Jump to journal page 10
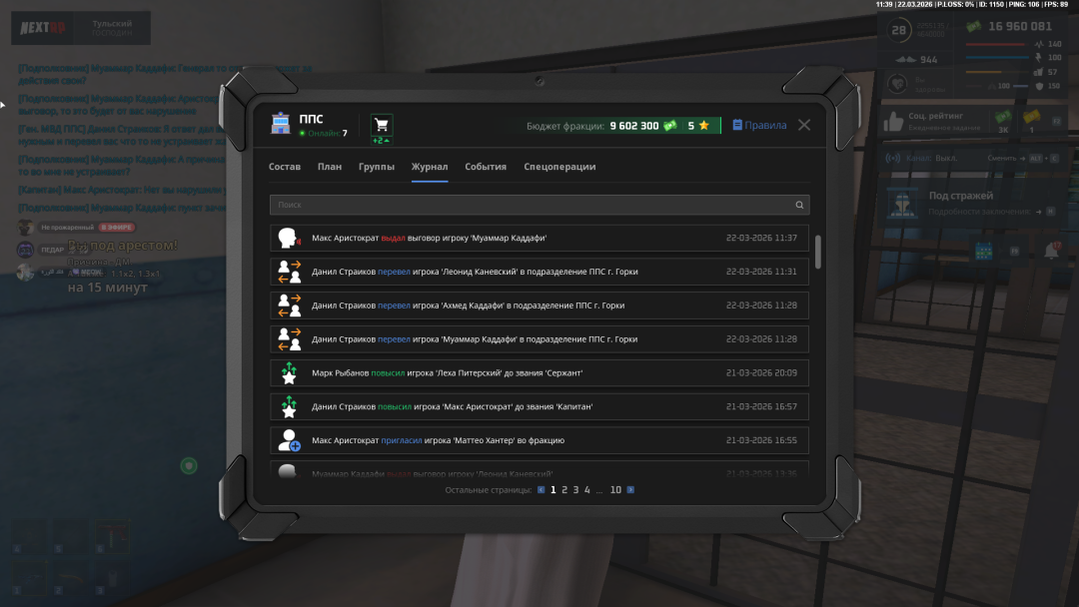Viewport: 1079px width, 607px height. click(615, 490)
